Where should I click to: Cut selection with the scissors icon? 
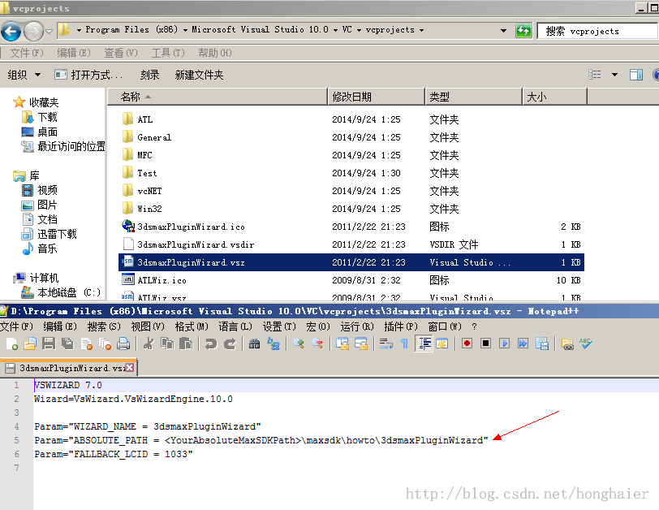(148, 344)
